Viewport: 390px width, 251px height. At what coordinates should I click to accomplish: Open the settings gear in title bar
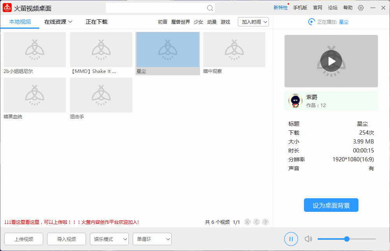[361, 7]
